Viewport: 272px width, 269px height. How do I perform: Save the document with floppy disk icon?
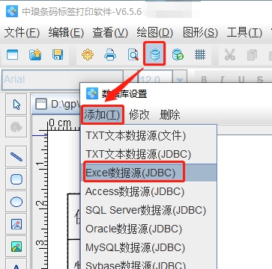tap(58, 55)
